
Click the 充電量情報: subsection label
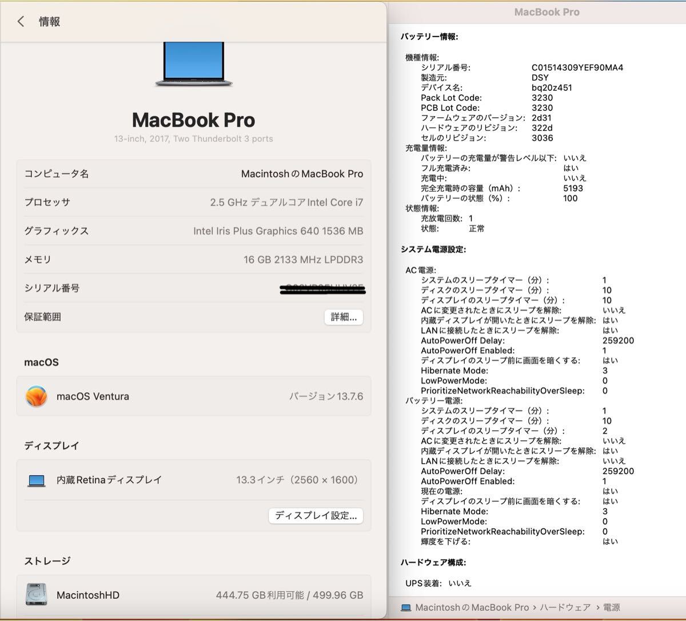[x=426, y=148]
